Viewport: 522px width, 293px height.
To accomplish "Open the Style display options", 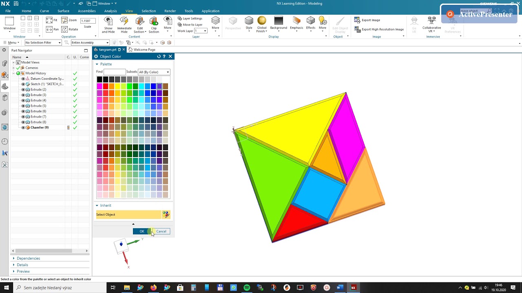I will point(249,24).
